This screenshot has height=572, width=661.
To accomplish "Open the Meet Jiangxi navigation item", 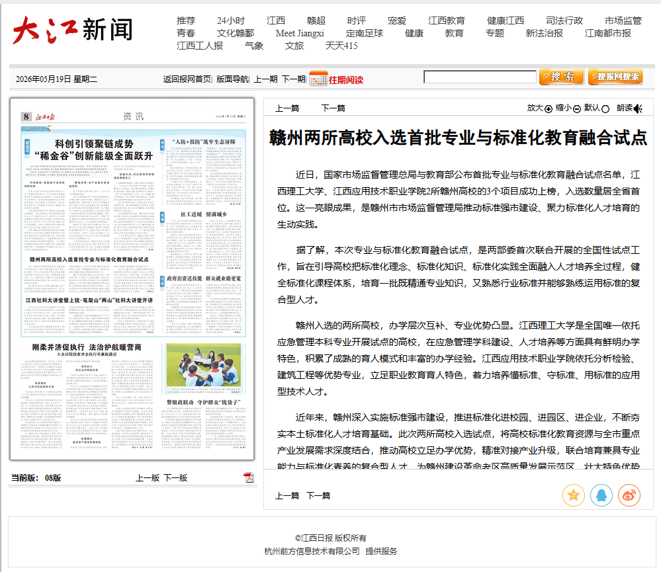I will tap(300, 33).
